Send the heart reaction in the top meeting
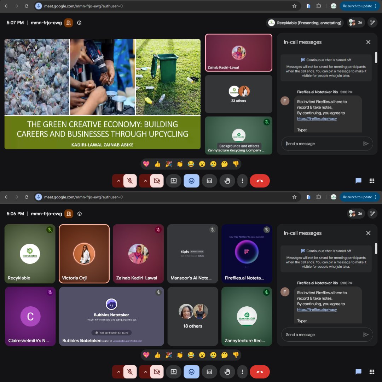382x382 pixels. coord(146,164)
